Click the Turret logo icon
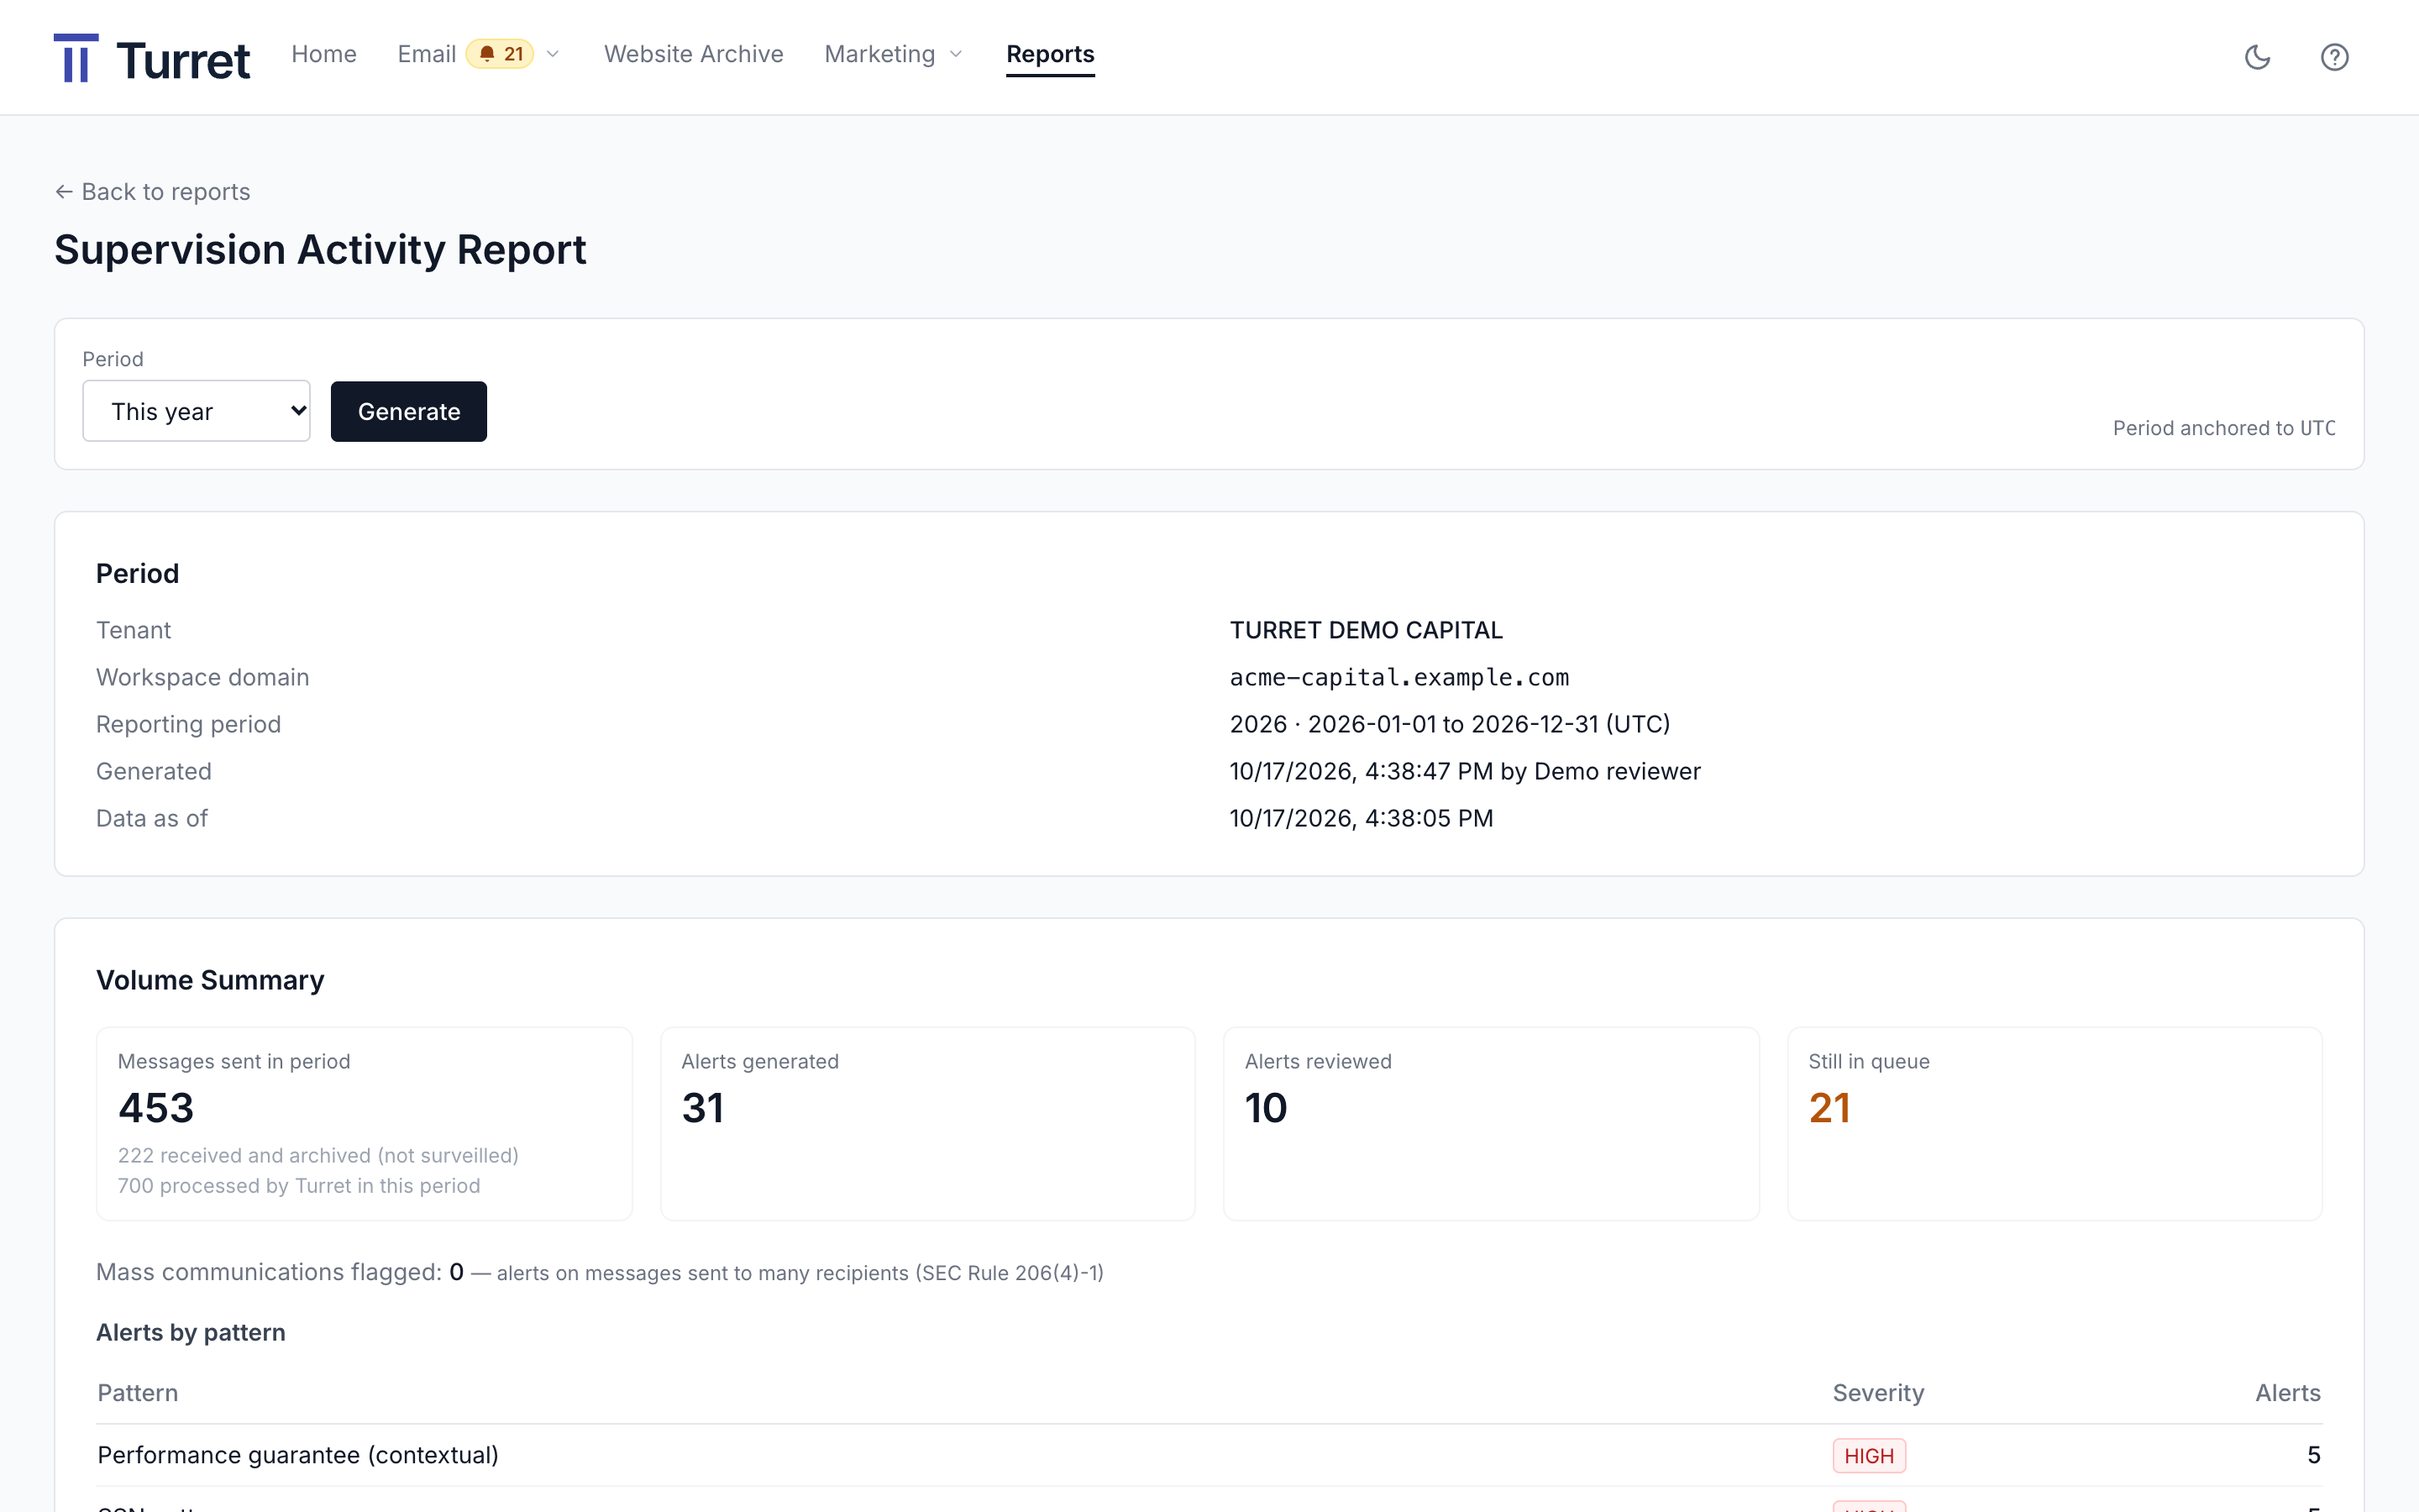The width and height of the screenshot is (2419, 1512). tap(76, 58)
